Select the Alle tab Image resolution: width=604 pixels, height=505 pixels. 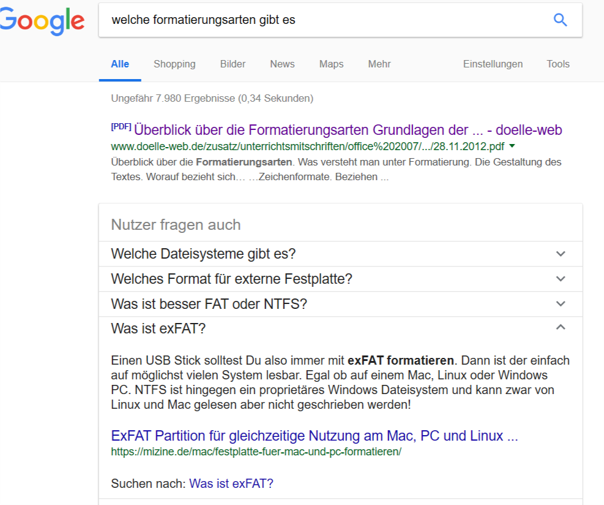point(120,64)
